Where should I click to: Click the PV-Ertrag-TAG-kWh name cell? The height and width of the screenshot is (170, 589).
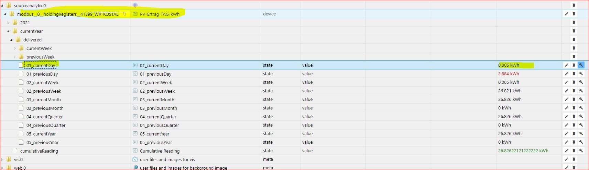tap(160, 14)
